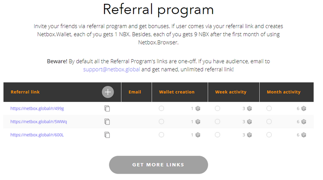Viewport: 323px width, 180px height.
Task: Select month activity radio for 600L link
Action: [x=269, y=135]
